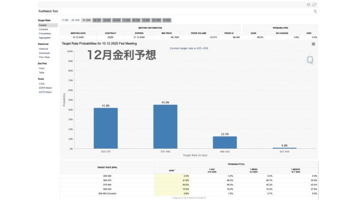Click the highlighted 12.5% NOW cell
Screen dimensions: 356x200
click(x=172, y=189)
